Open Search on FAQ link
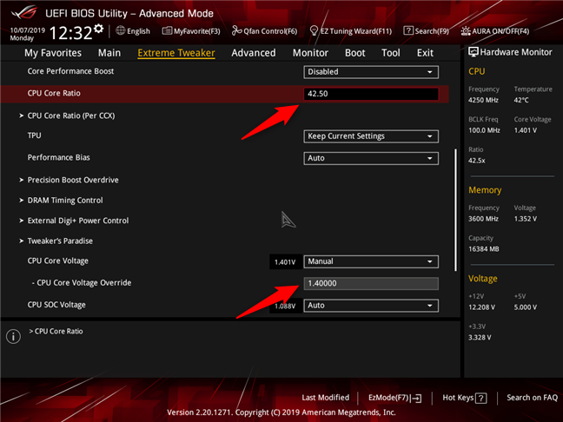563x422 pixels. (532, 398)
